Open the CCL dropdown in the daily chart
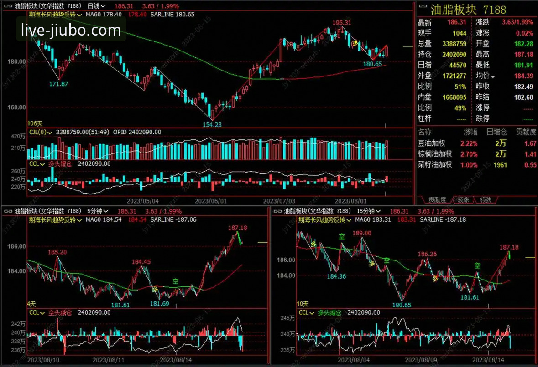The width and height of the screenshot is (538, 367). coord(36,163)
